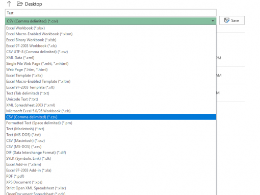Select Excel 97-2003 Template (*.xlt)
This screenshot has height=195, width=260.
tap(111, 87)
